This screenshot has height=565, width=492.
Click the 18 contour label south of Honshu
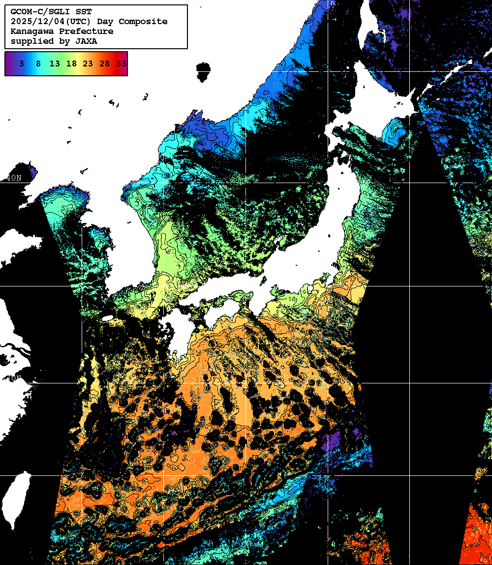[x=291, y=299]
